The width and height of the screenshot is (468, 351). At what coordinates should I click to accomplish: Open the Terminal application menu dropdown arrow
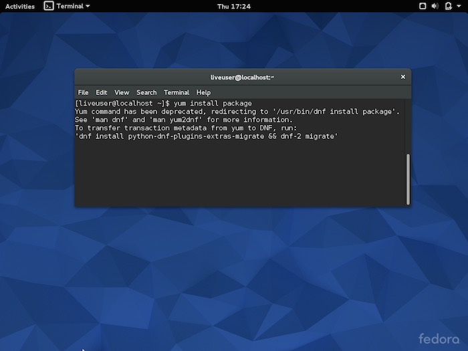[88, 6]
